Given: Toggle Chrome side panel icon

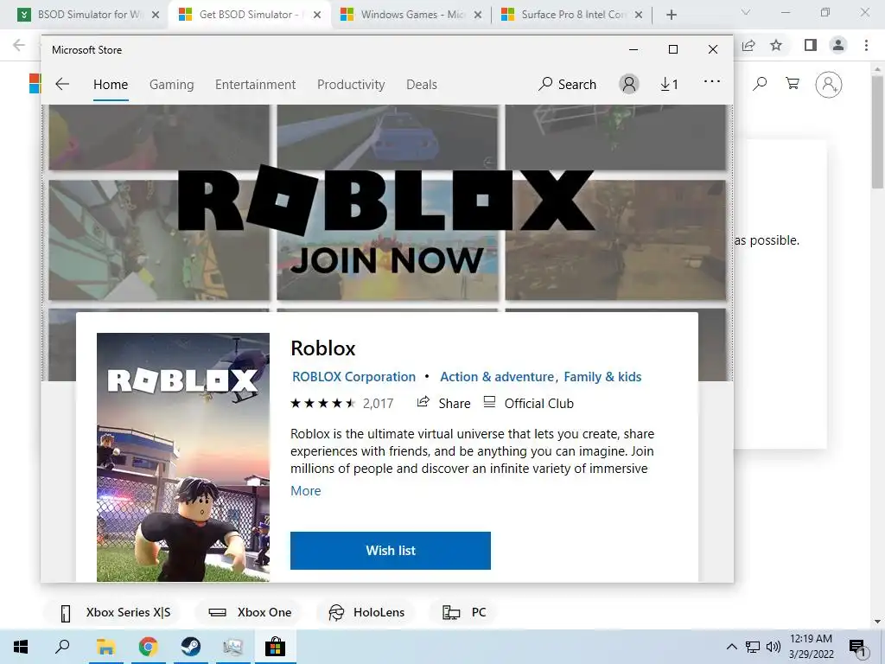Looking at the screenshot, I should pyautogui.click(x=811, y=45).
